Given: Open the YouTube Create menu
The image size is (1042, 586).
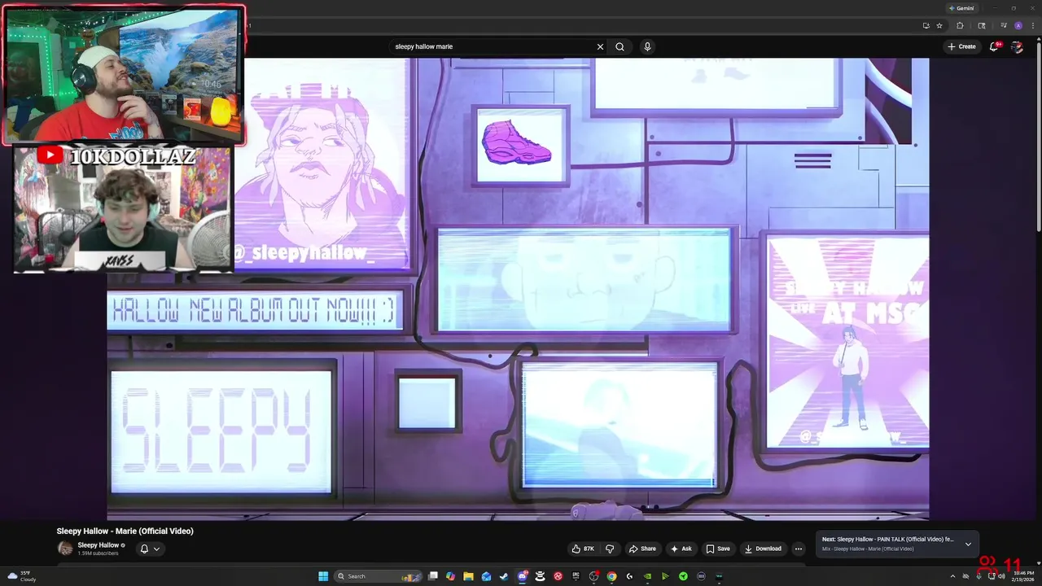Looking at the screenshot, I should 961,46.
